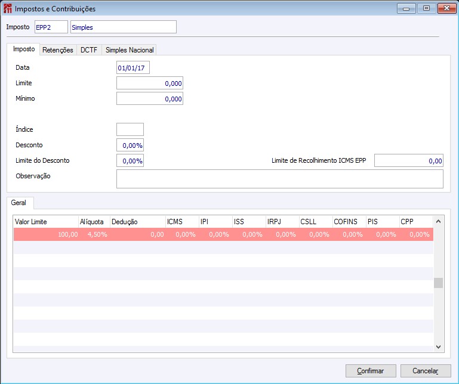
Task: Click the Cancelar button
Action: click(x=426, y=371)
